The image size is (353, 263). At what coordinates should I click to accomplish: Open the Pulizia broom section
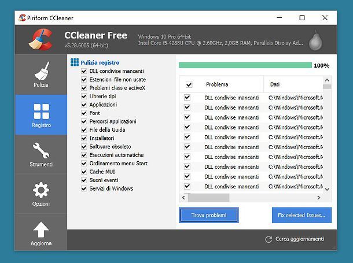(x=41, y=75)
